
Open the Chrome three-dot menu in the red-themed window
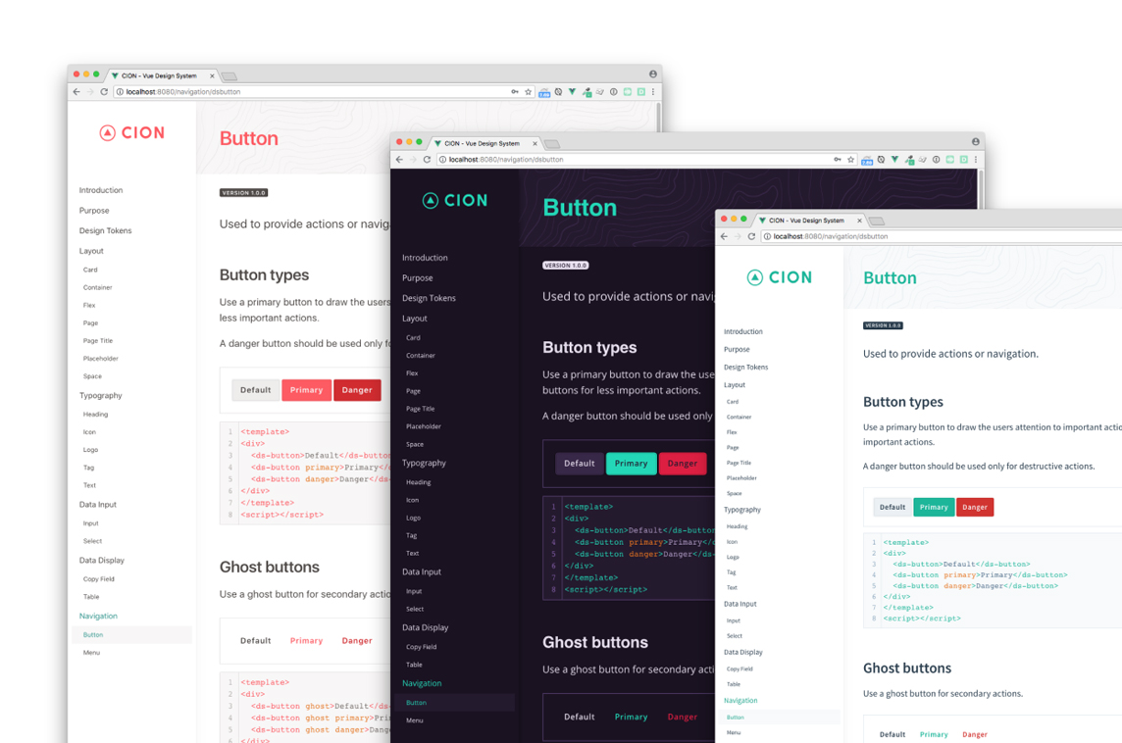pos(652,91)
